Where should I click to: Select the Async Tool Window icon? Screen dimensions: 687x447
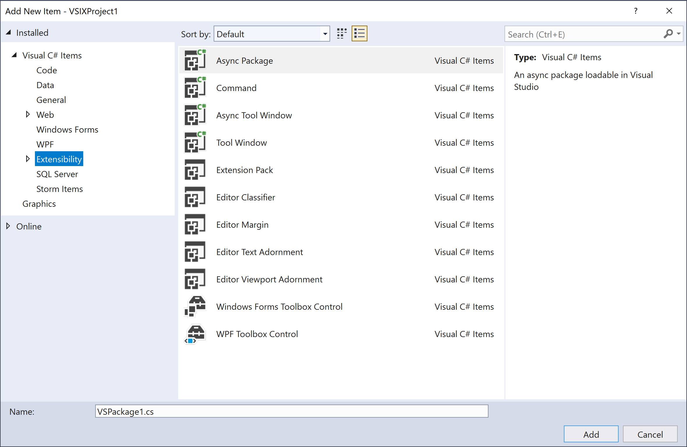point(195,115)
